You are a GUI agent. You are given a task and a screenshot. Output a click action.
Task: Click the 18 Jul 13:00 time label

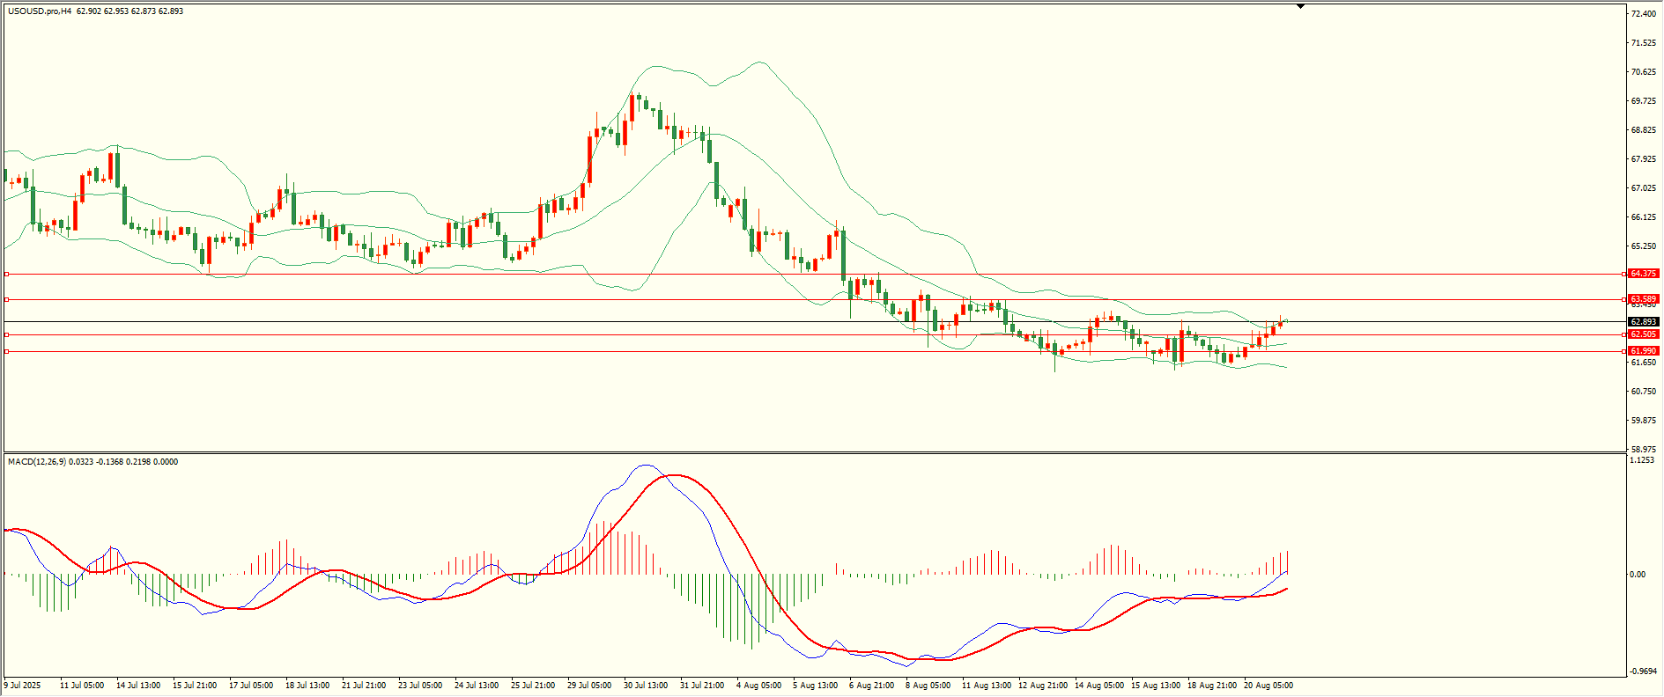pos(307,686)
